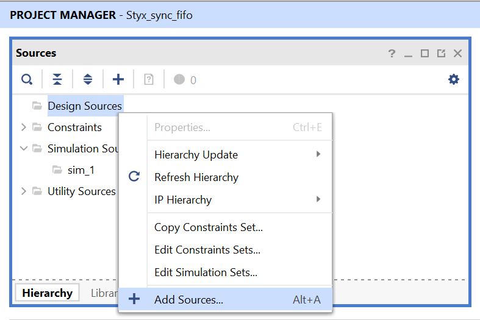Viewport: 480px width, 320px height.
Task: Float the Sources panel window
Action: 441,54
